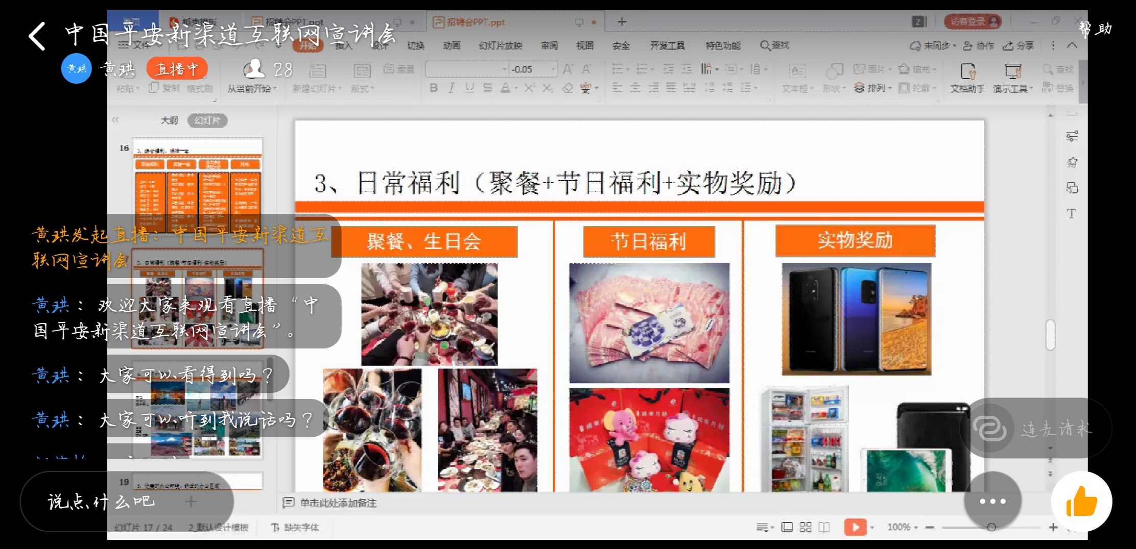
Task: Open the 视图 ribbon tab
Action: (x=585, y=46)
